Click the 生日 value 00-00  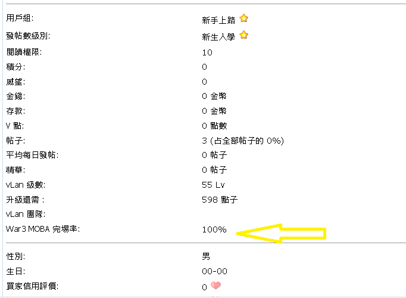pyautogui.click(x=214, y=272)
